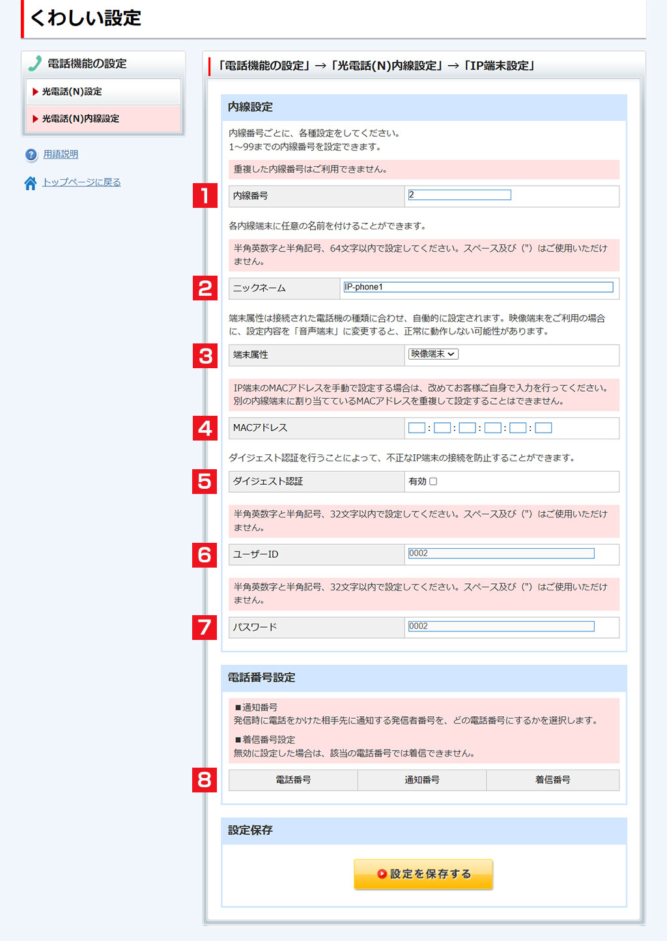The height and width of the screenshot is (941, 667).
Task: Click the パスワード text field
Action: pos(501,626)
